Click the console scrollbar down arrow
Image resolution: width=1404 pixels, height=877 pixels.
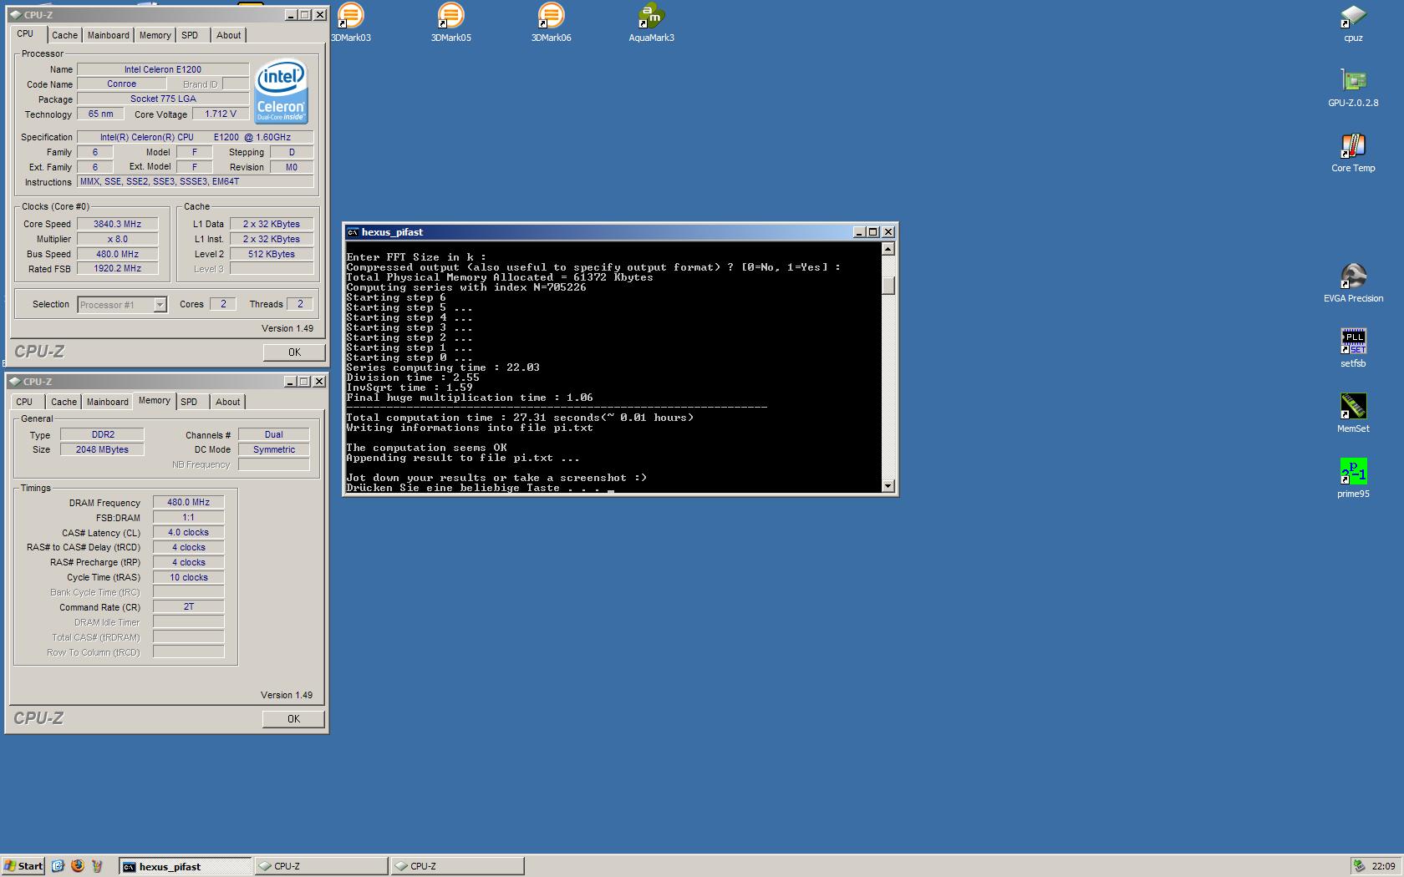coord(888,486)
